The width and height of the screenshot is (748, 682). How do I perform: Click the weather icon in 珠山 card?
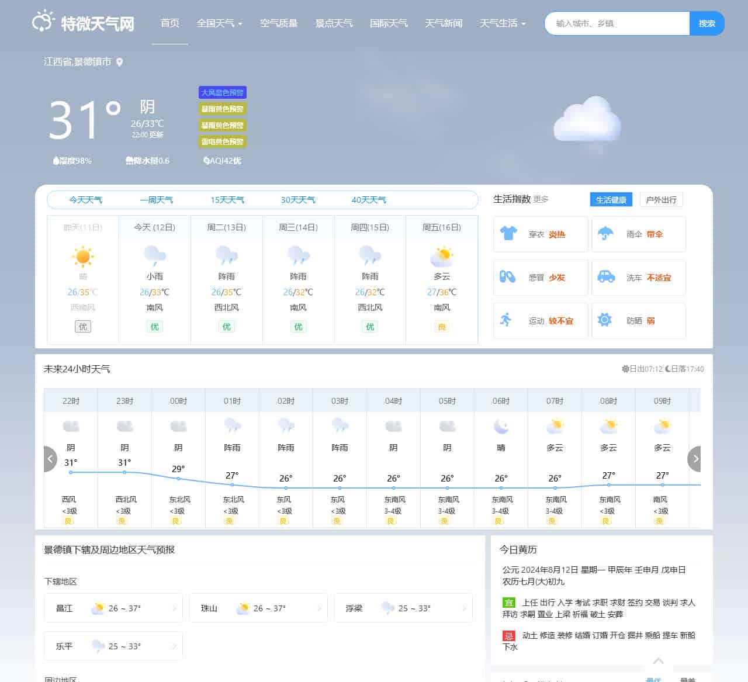coord(243,608)
